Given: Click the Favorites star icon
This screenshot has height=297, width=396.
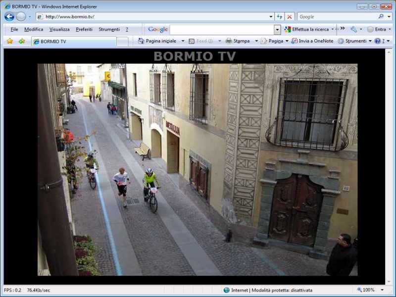Looking at the screenshot, I should (10, 41).
